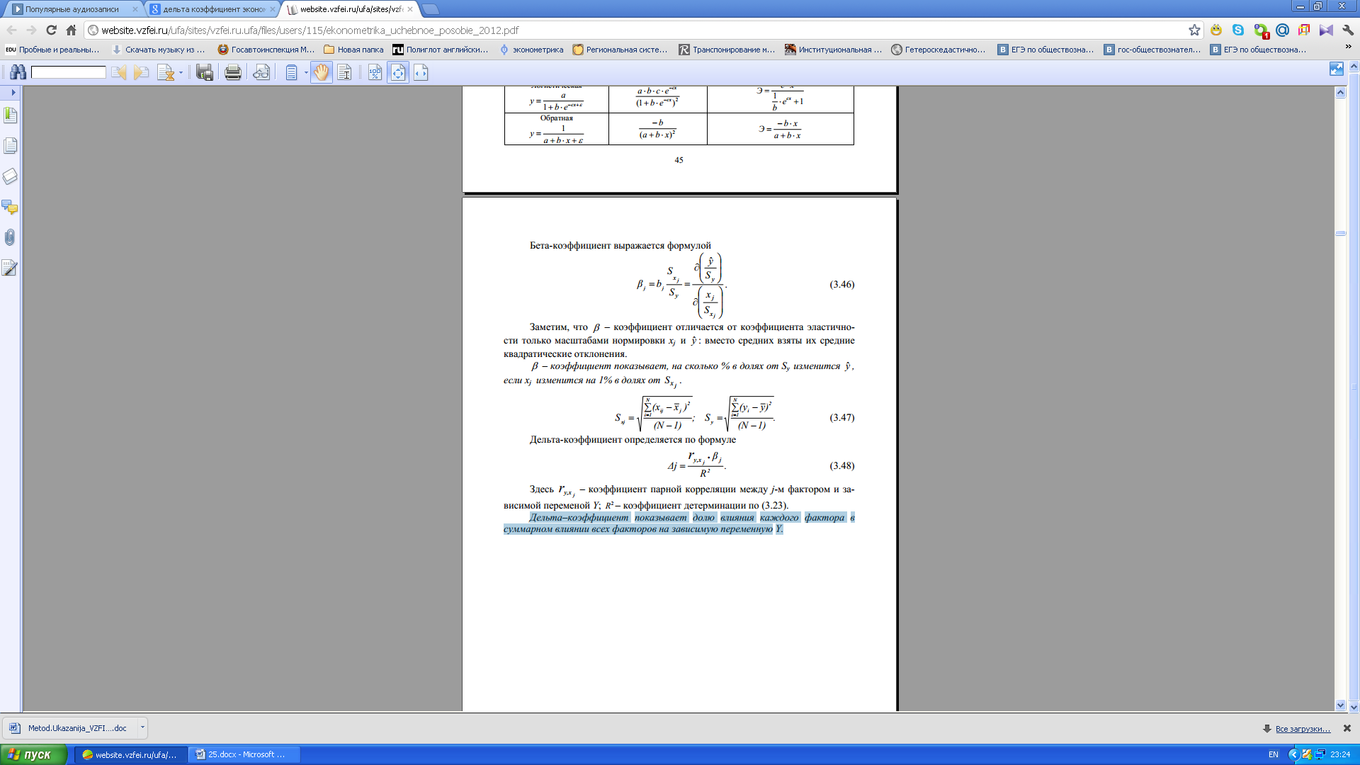Open page layout dropdown arrow

pos(306,73)
